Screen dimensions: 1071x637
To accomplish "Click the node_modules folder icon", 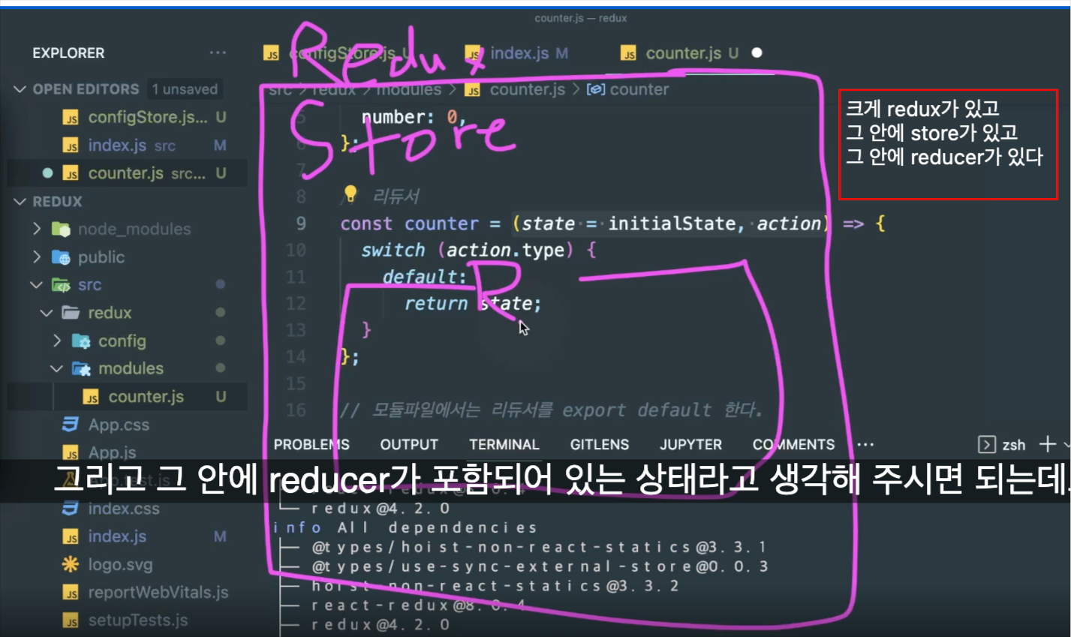I will 61,229.
